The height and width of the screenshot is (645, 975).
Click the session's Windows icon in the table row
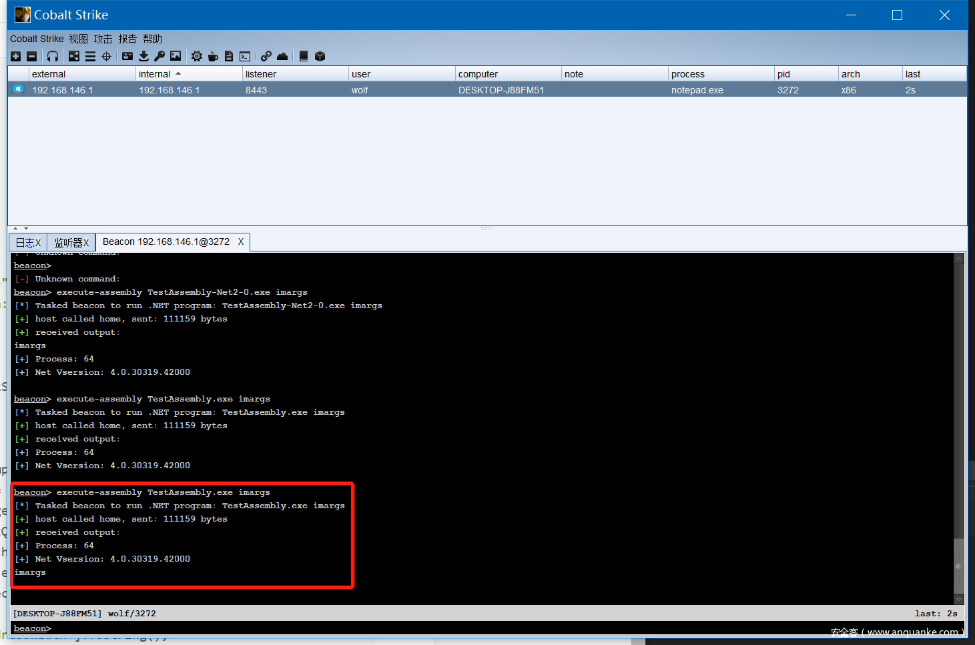(x=18, y=89)
